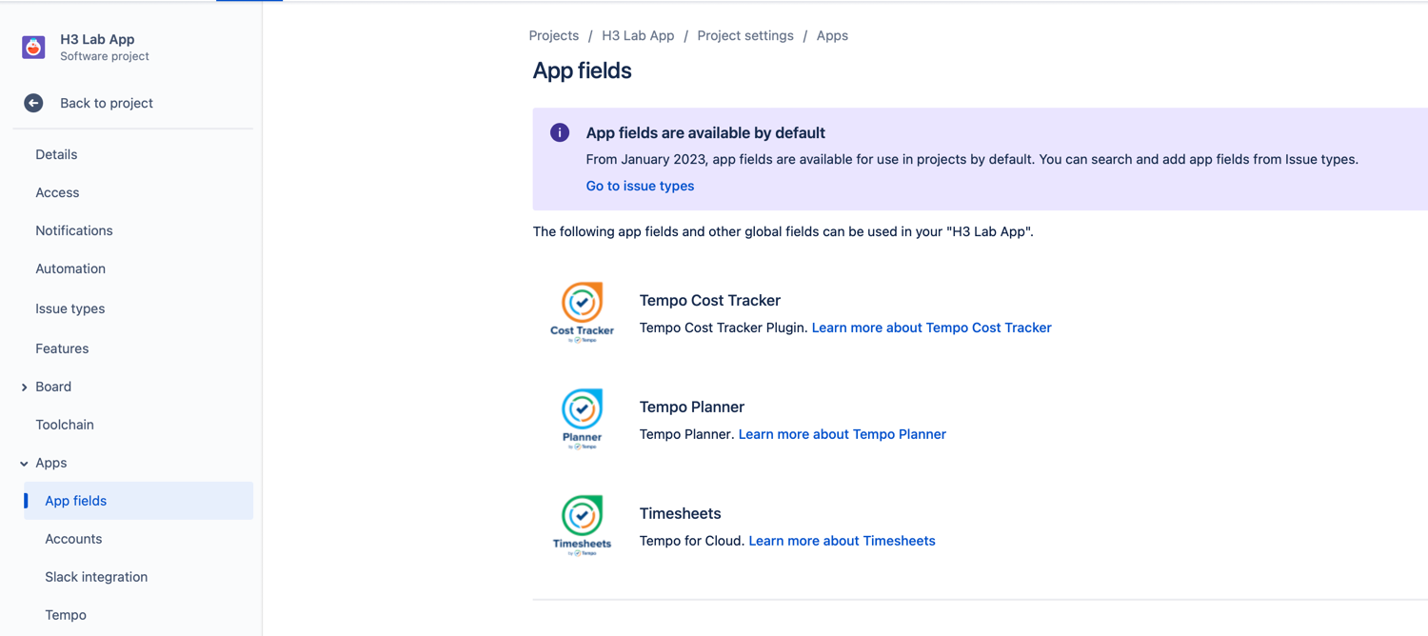Open the Notifications settings page
Screen dimensions: 1428x636
tap(73, 230)
